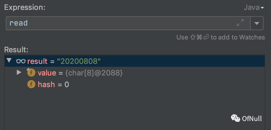Select the hash value 0
The image size is (271, 130).
click(67, 85)
